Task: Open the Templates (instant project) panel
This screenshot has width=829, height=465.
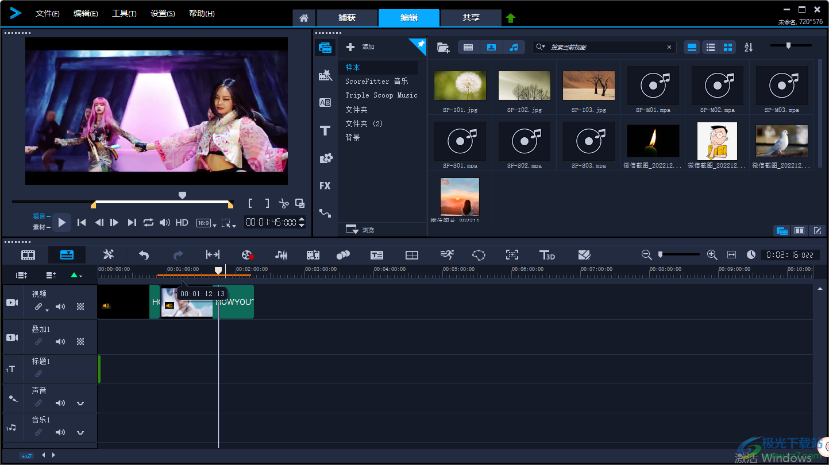Action: pyautogui.click(x=325, y=75)
